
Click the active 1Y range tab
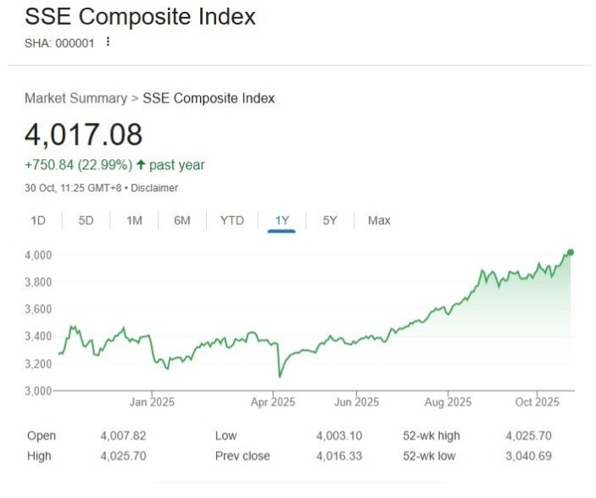281,220
